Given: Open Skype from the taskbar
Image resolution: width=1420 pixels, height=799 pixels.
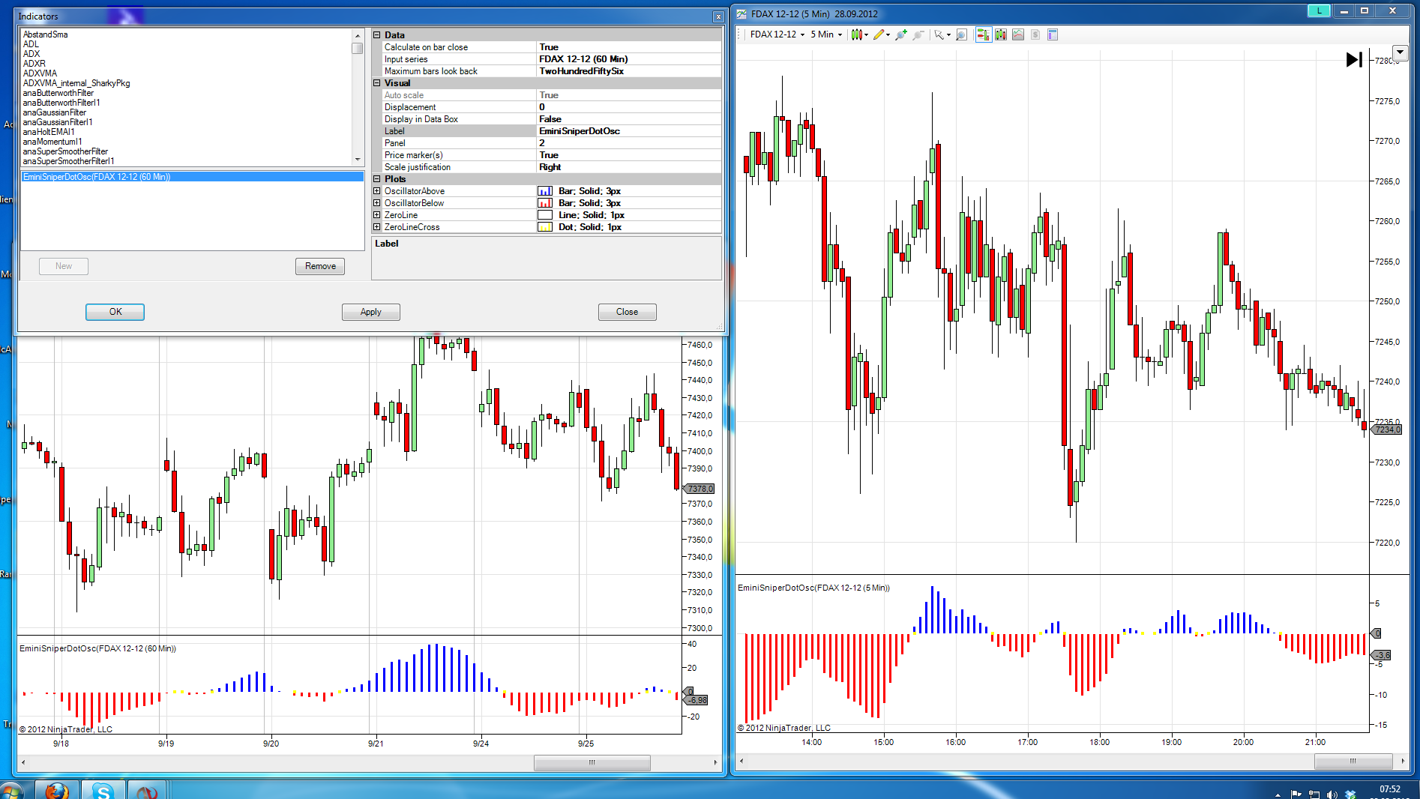Looking at the screenshot, I should (x=103, y=790).
